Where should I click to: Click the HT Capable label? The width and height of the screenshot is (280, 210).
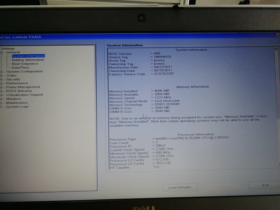(x=119, y=168)
